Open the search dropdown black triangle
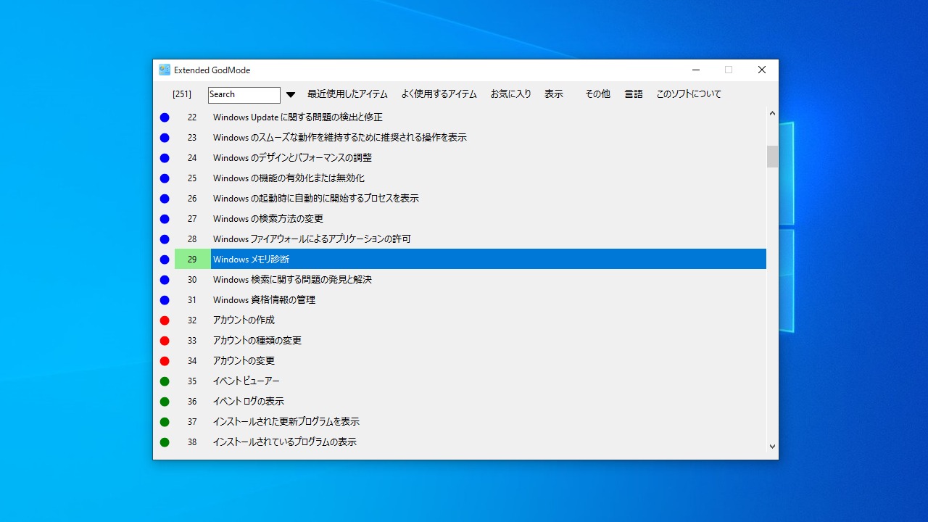 tap(291, 94)
